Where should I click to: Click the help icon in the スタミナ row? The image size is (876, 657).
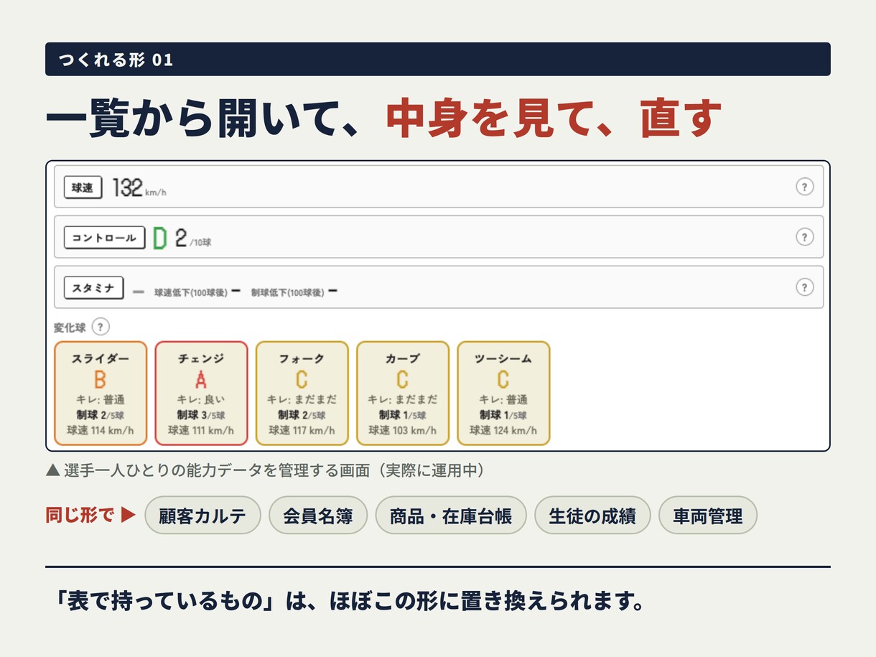[804, 287]
